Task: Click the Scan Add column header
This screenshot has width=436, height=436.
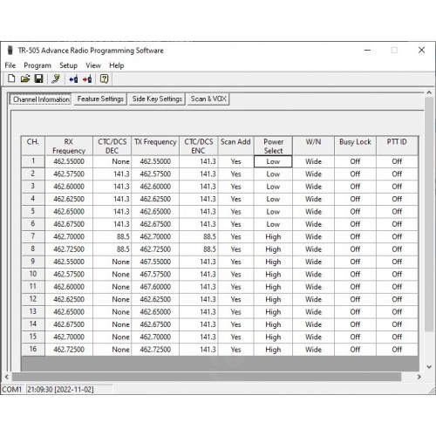Action: (x=235, y=146)
